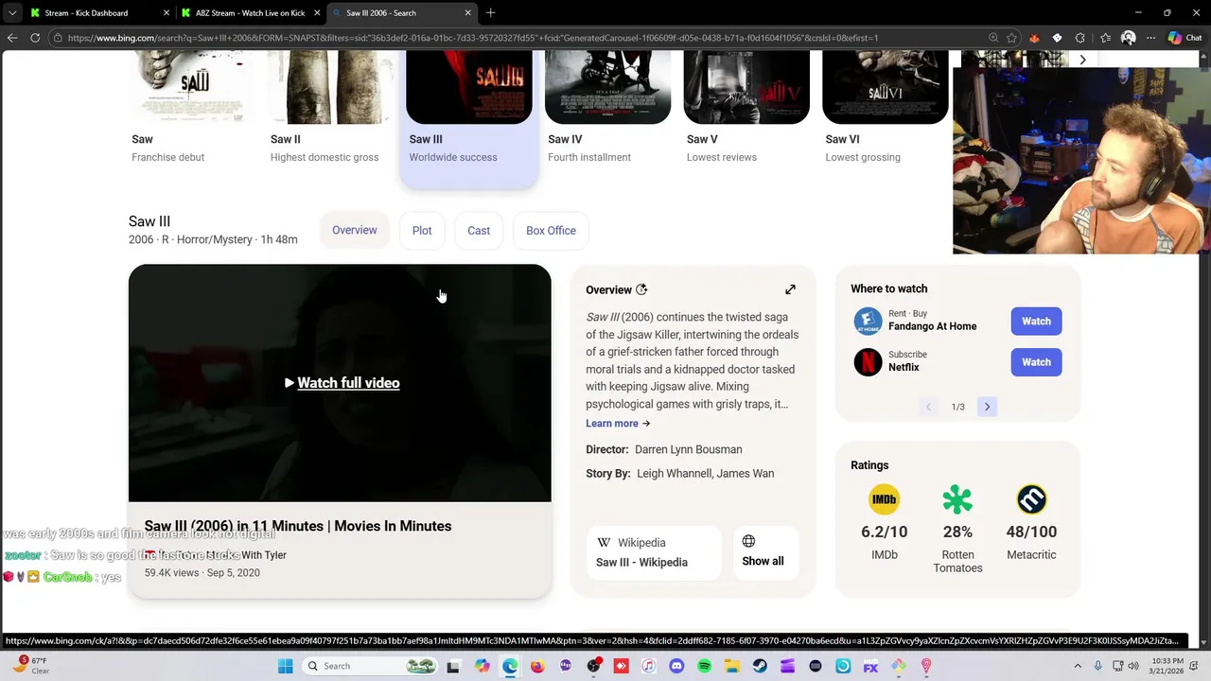Open the Netflix logo icon
Screen dimensions: 1211x681
pyautogui.click(x=868, y=362)
